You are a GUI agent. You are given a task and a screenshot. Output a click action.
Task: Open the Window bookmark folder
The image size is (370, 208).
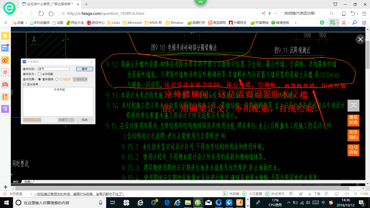(x=175, y=23)
